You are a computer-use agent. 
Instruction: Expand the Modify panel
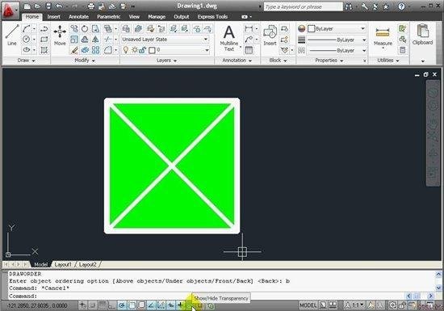tap(85, 61)
